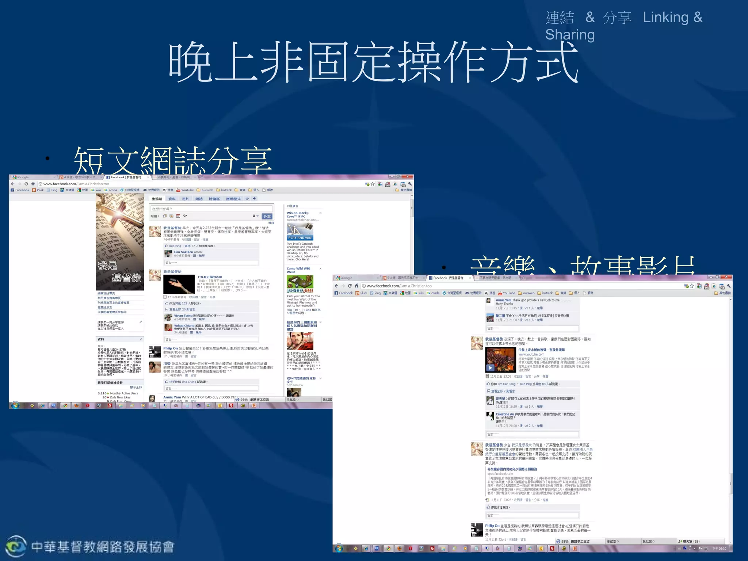The image size is (748, 561).
Task: Open 資料 tab on Facebook page
Action: pyautogui.click(x=172, y=199)
